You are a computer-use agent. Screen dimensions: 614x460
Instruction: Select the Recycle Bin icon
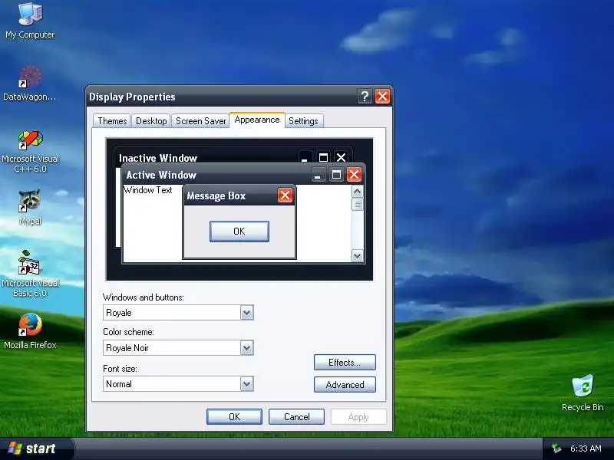tap(583, 393)
